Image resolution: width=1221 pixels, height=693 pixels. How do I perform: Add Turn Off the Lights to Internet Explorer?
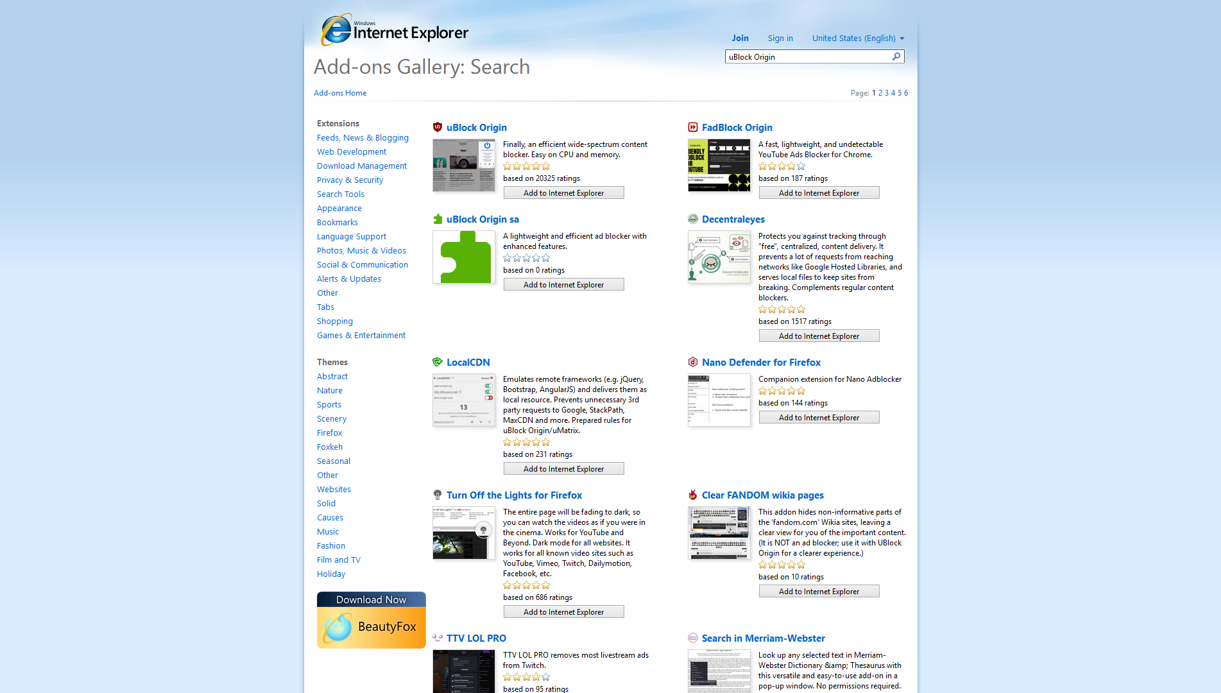click(x=563, y=612)
